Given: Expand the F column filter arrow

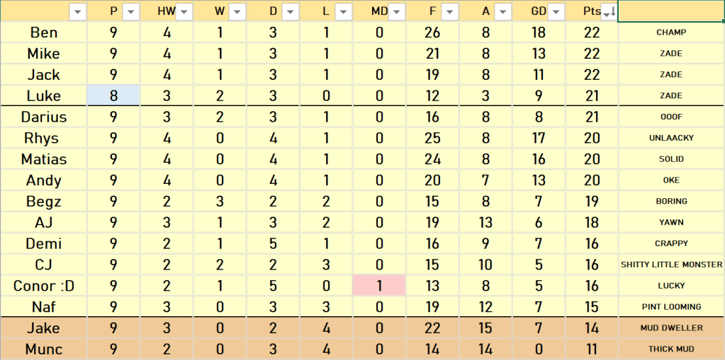Looking at the screenshot, I should pos(450,11).
